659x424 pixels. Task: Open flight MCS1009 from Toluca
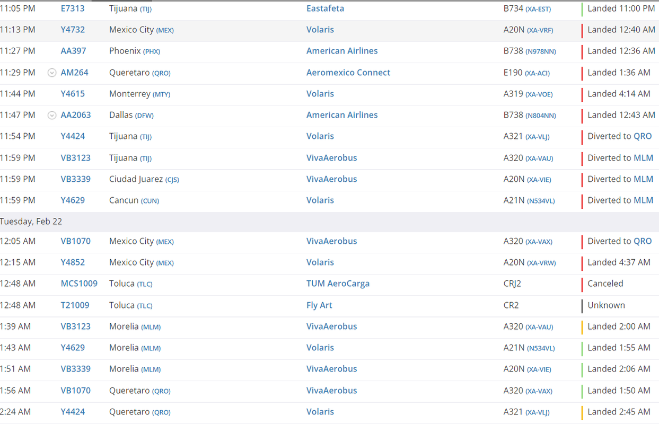click(x=79, y=284)
